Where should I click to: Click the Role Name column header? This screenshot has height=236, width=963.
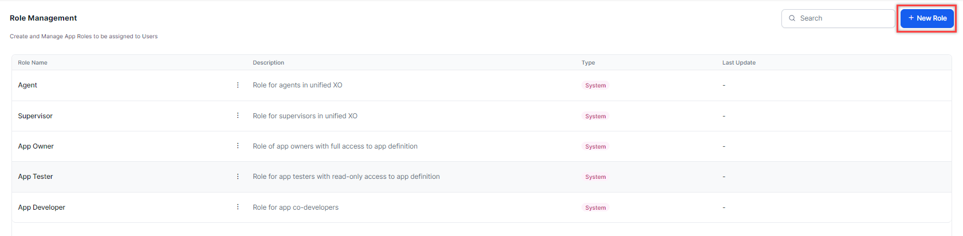33,63
